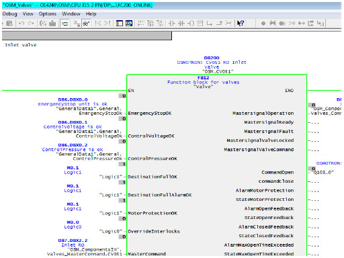The width and height of the screenshot is (344, 258).
Task: Jump to next error icon
Action: 107,24
